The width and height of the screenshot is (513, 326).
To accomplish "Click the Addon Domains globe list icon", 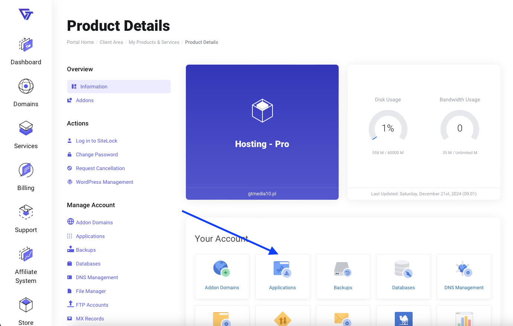I will [71, 222].
